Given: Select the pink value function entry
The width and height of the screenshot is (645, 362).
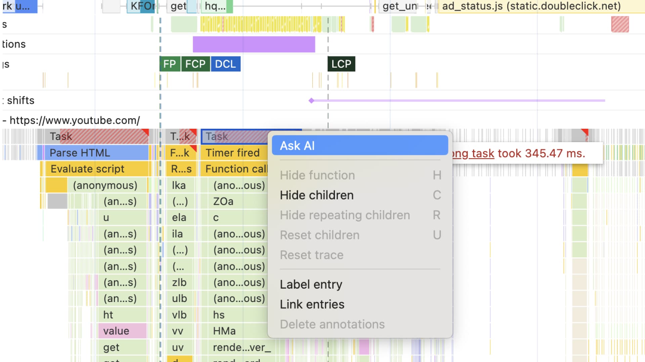Looking at the screenshot, I should click(x=122, y=331).
